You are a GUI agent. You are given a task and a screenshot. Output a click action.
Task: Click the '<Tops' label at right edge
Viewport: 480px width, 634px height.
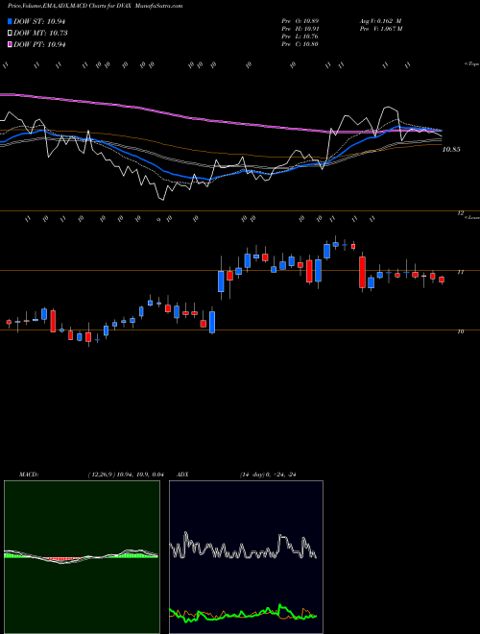tap(471, 64)
